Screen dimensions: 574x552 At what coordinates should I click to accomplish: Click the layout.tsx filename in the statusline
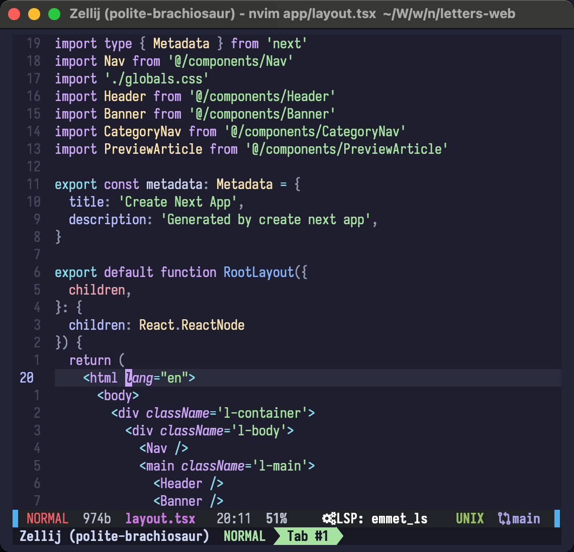click(160, 519)
